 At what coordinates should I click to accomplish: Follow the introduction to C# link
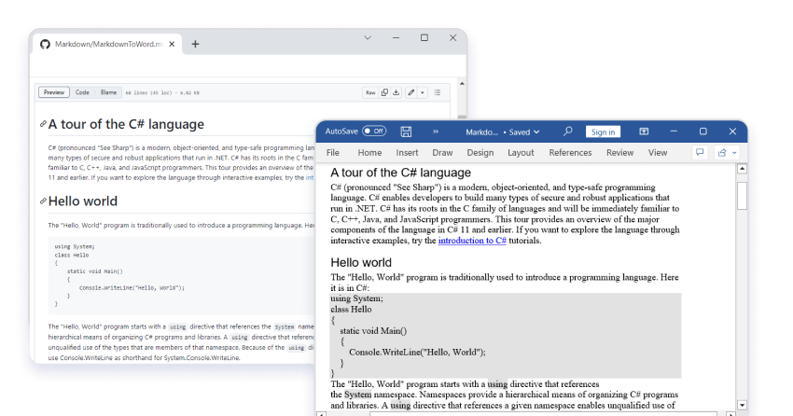472,241
